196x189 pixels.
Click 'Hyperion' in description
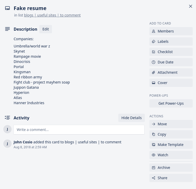pyautogui.click(x=21, y=93)
